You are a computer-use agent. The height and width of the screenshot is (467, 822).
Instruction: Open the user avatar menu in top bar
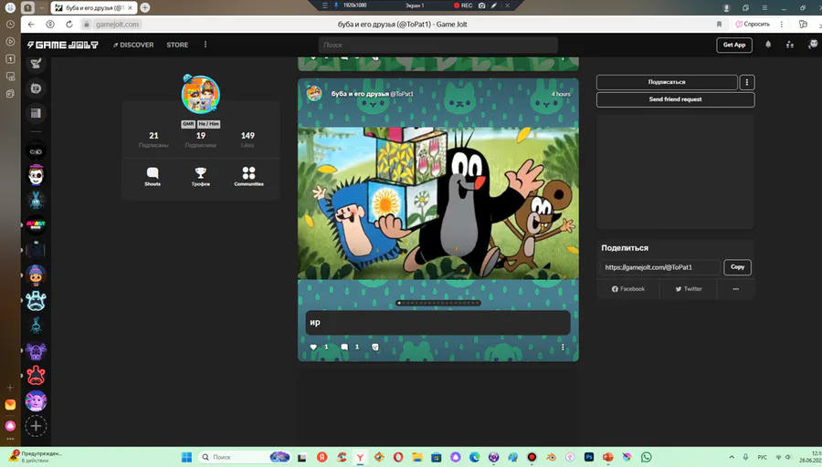click(x=813, y=45)
